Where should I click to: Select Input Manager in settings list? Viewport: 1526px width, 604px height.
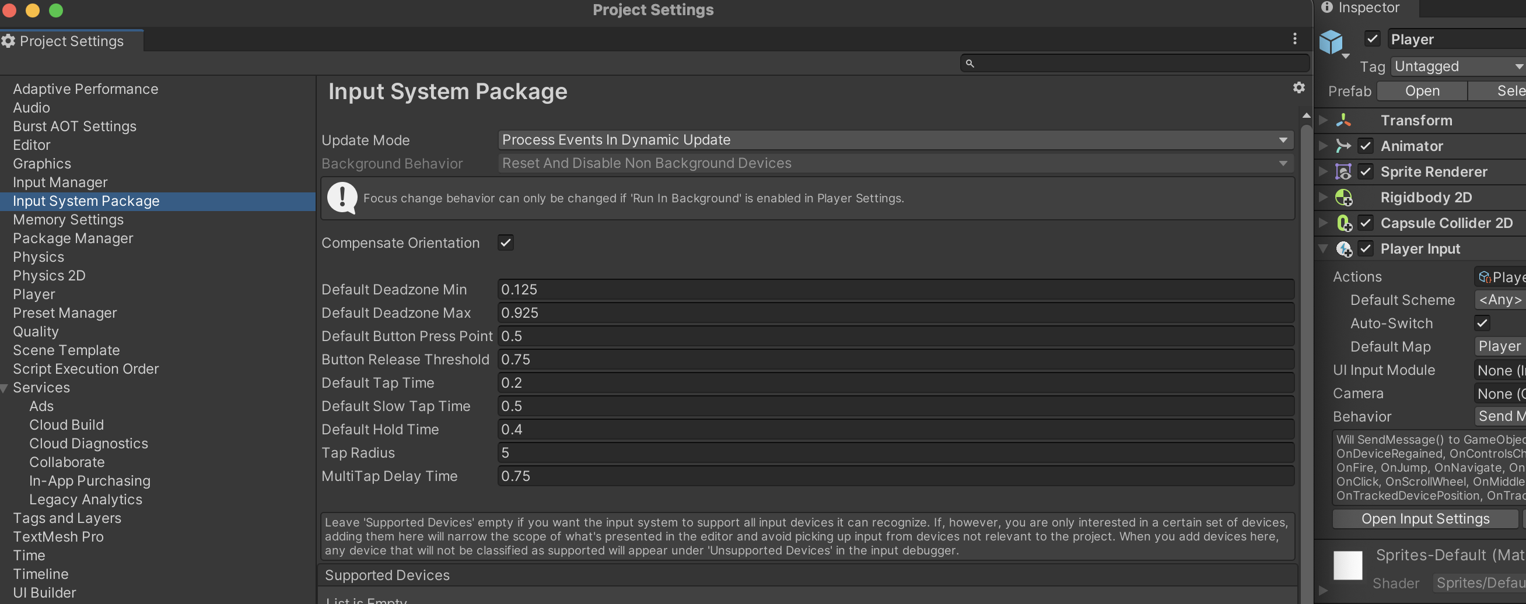60,182
